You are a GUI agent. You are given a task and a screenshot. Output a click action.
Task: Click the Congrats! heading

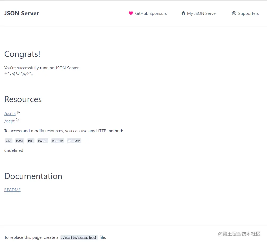point(22,54)
